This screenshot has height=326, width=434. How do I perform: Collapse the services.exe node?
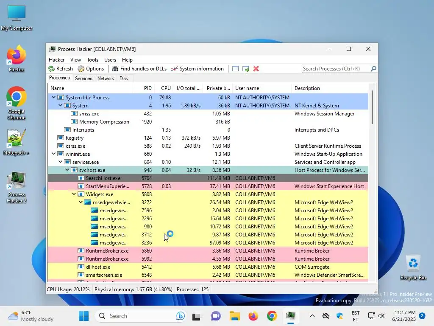click(x=60, y=162)
